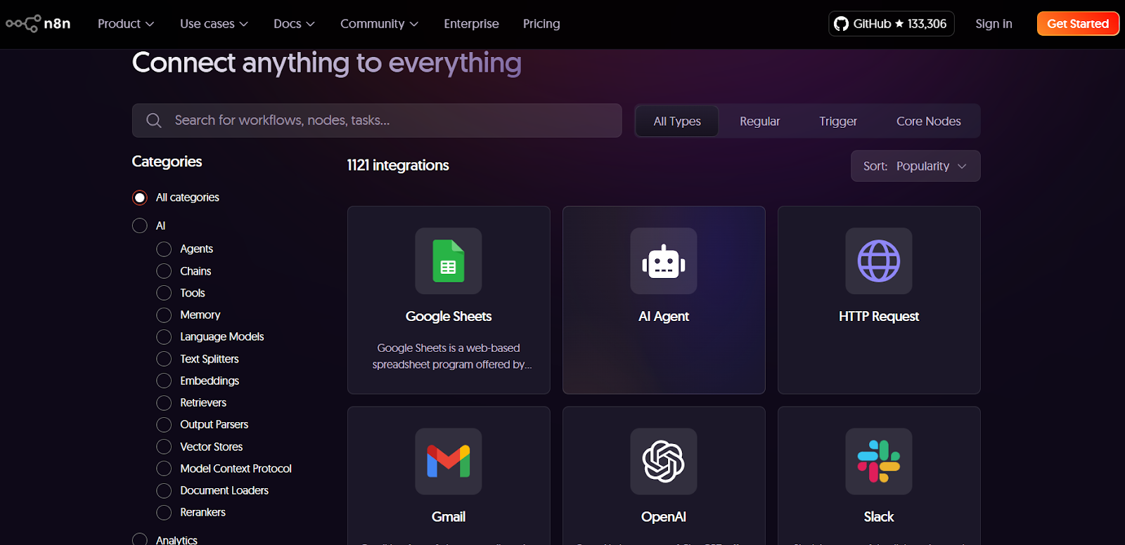Select the Embeddings radio button
1125x545 pixels.
click(164, 381)
